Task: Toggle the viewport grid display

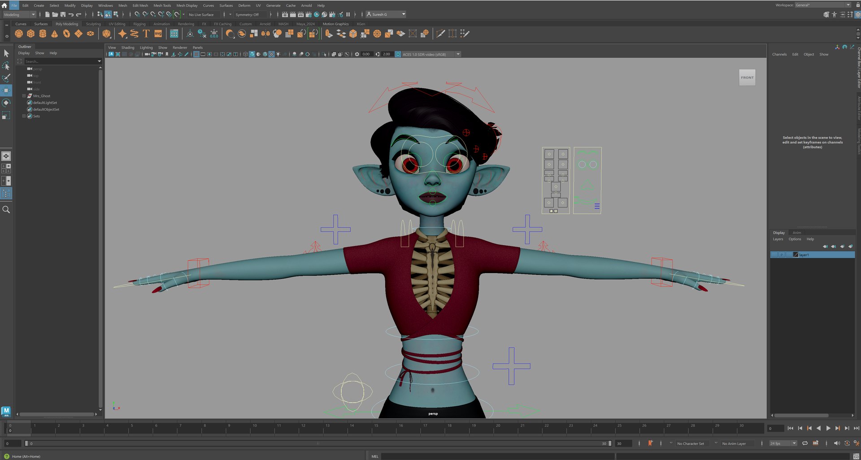Action: (196, 54)
